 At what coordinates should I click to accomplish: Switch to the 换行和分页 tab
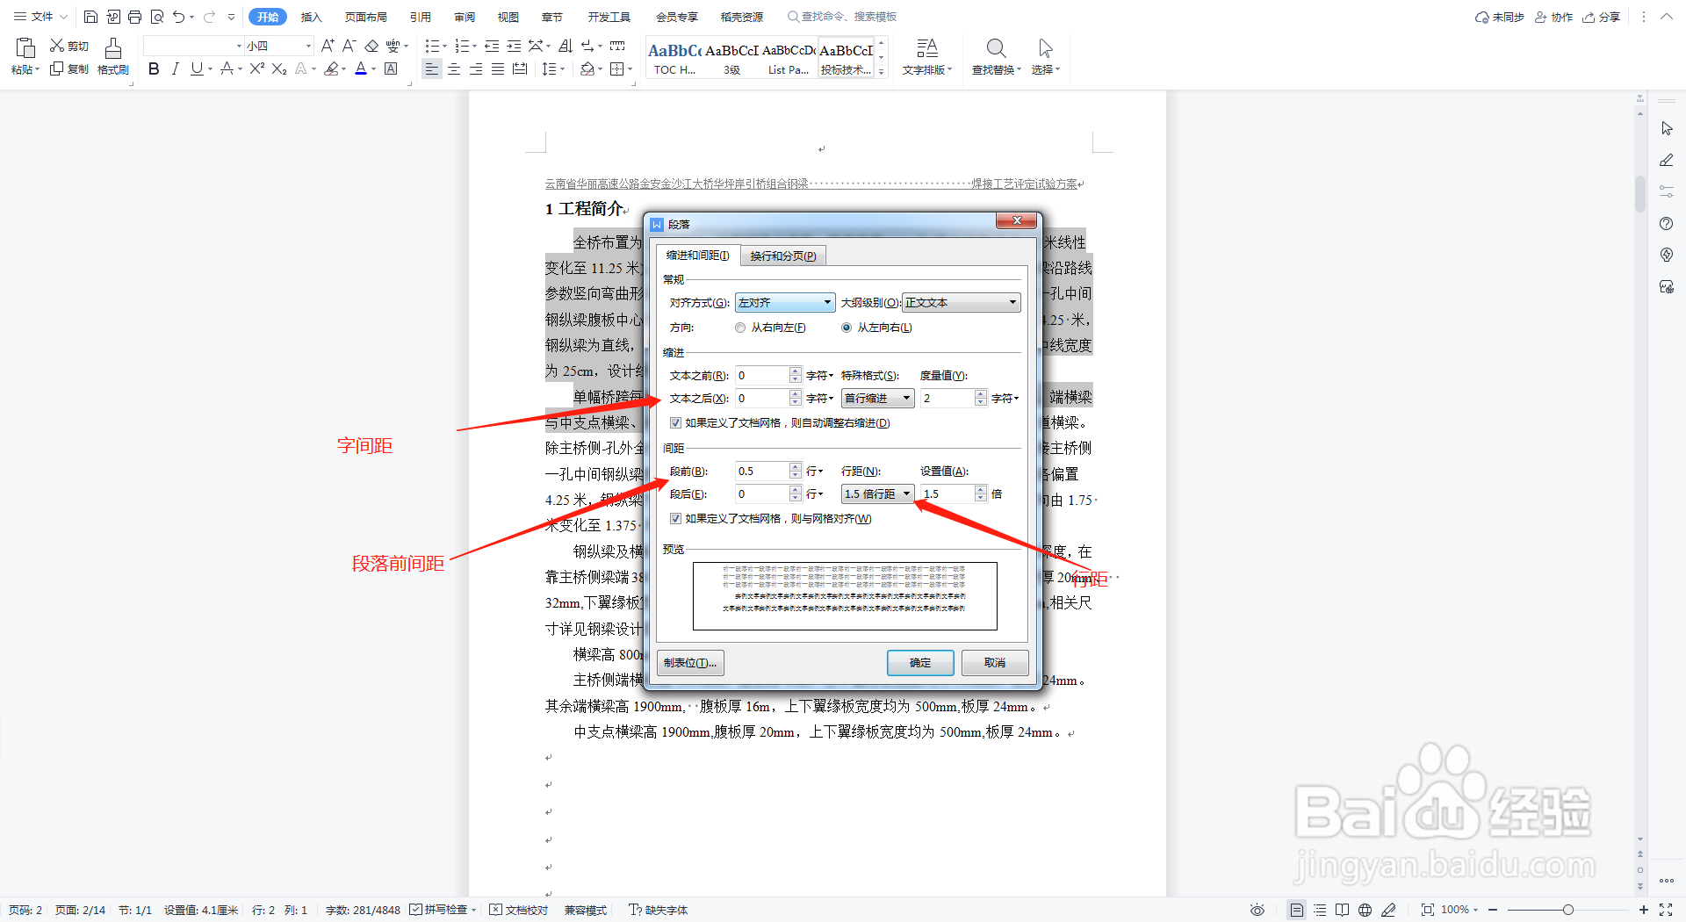tap(782, 256)
